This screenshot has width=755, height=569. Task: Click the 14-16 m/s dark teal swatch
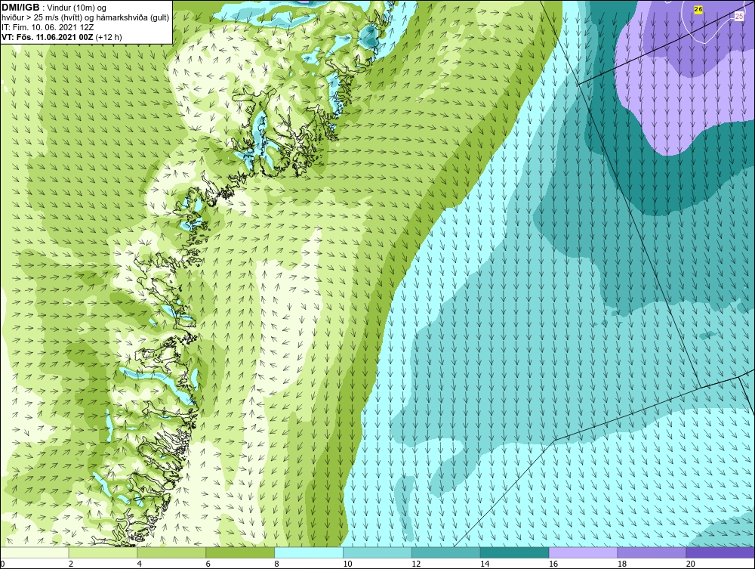(x=515, y=552)
